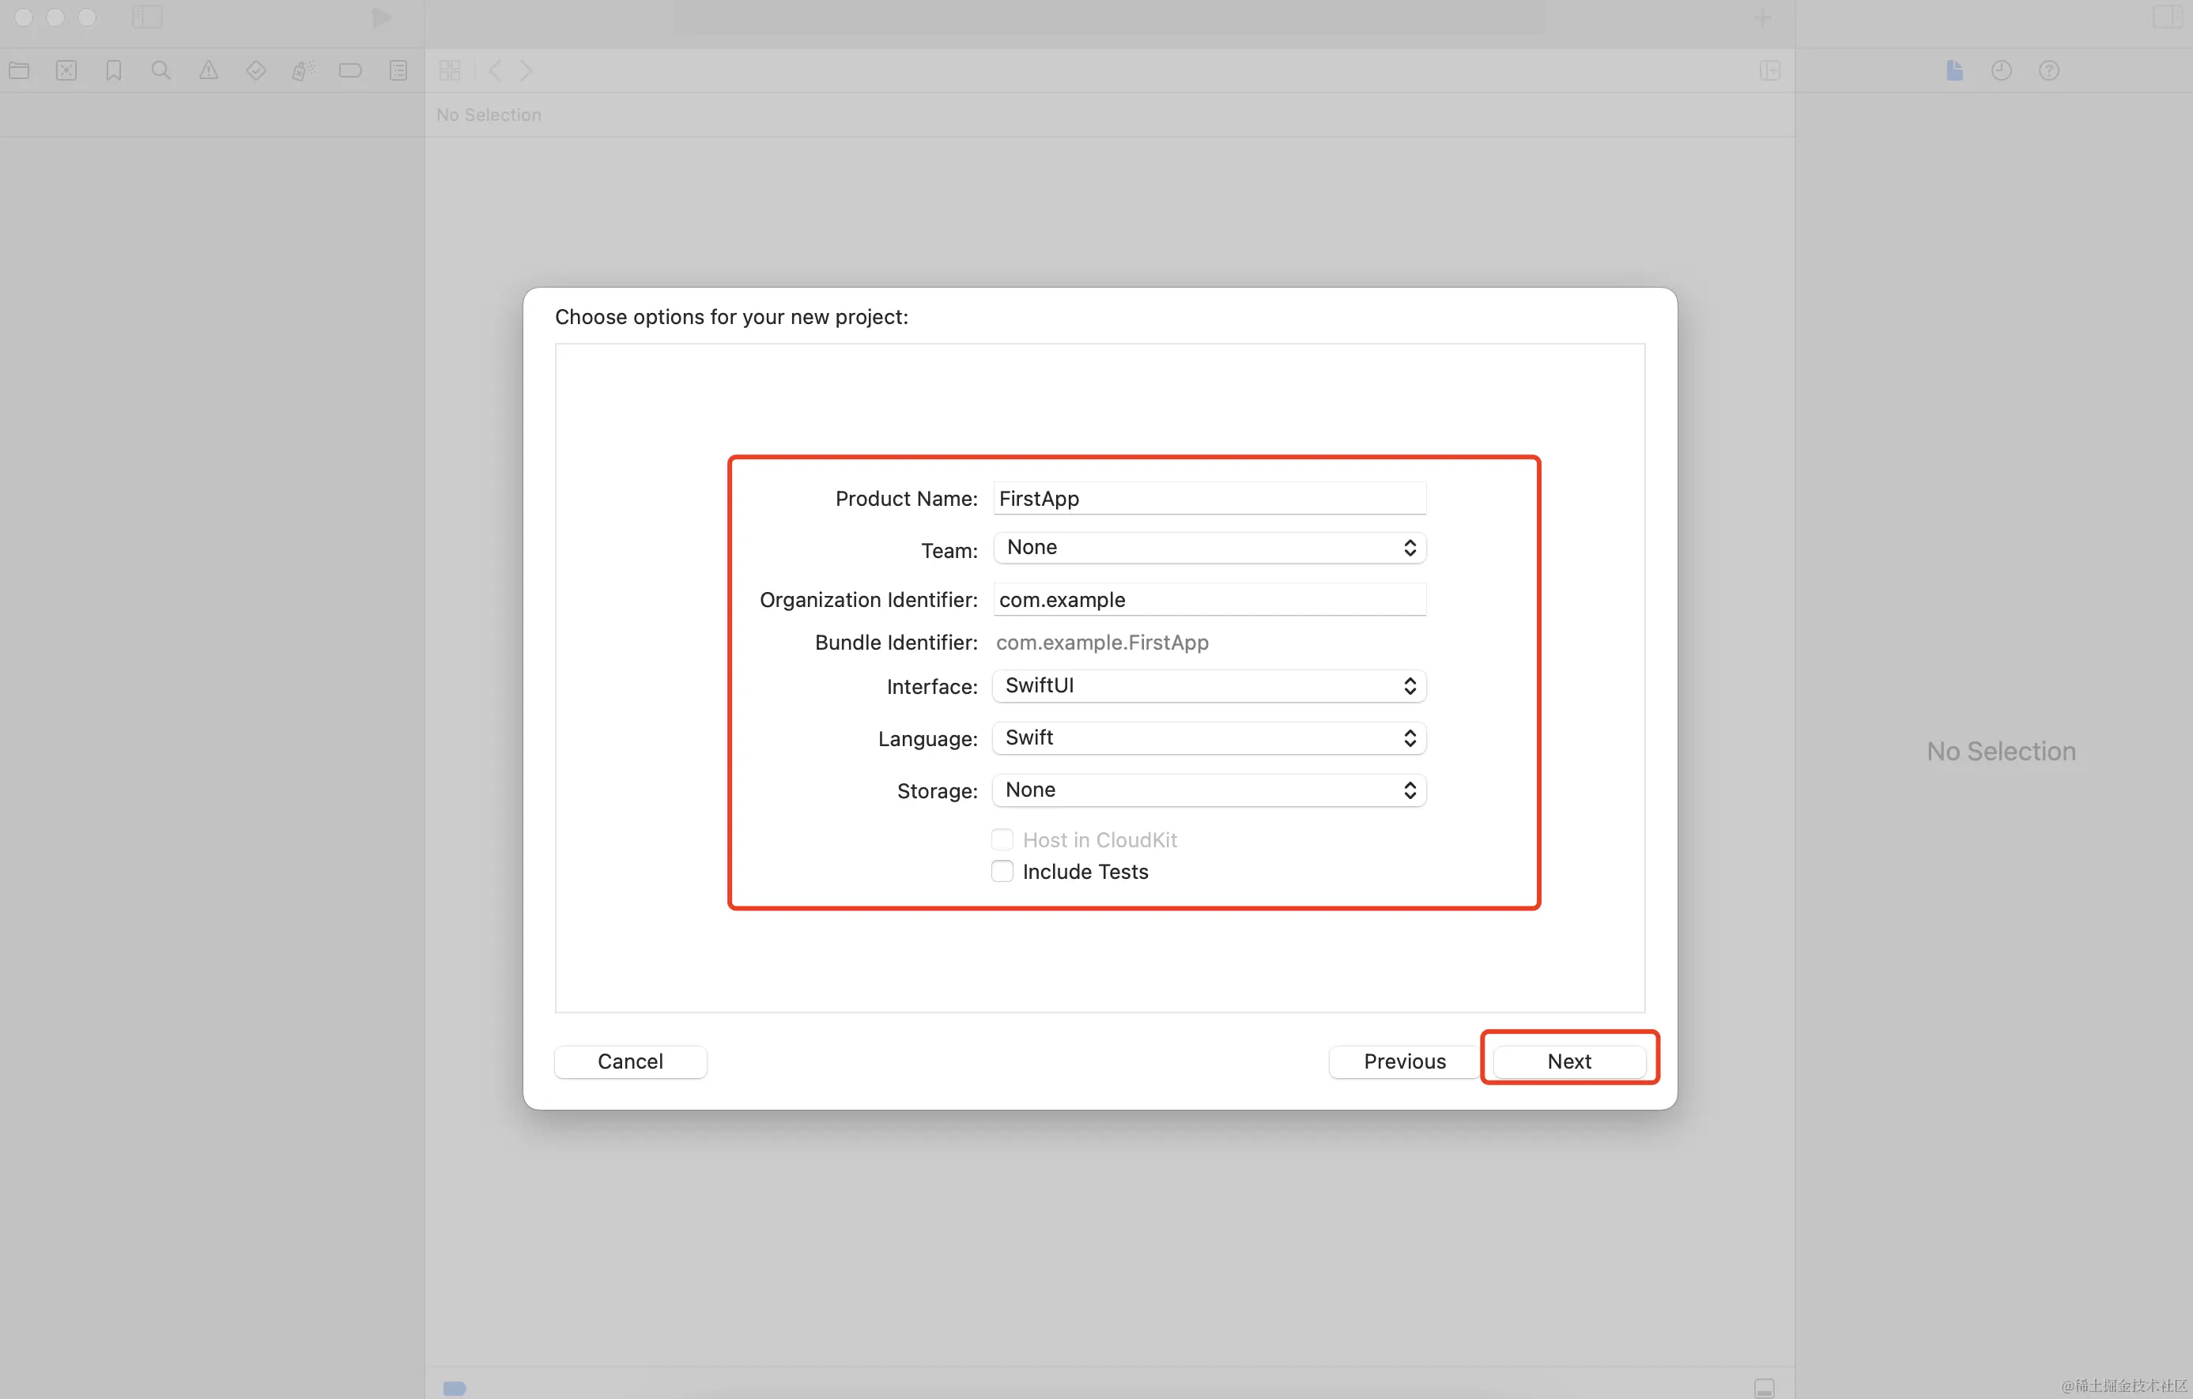Click the find navigator magnifier icon
Image resolution: width=2193 pixels, height=1399 pixels.
pyautogui.click(x=161, y=70)
